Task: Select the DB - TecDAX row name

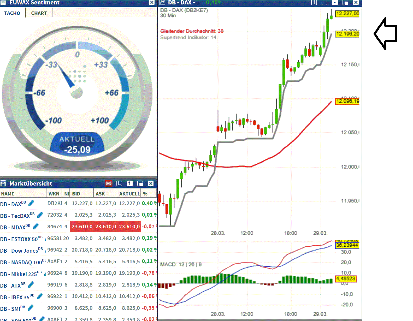Action: pos(17,215)
